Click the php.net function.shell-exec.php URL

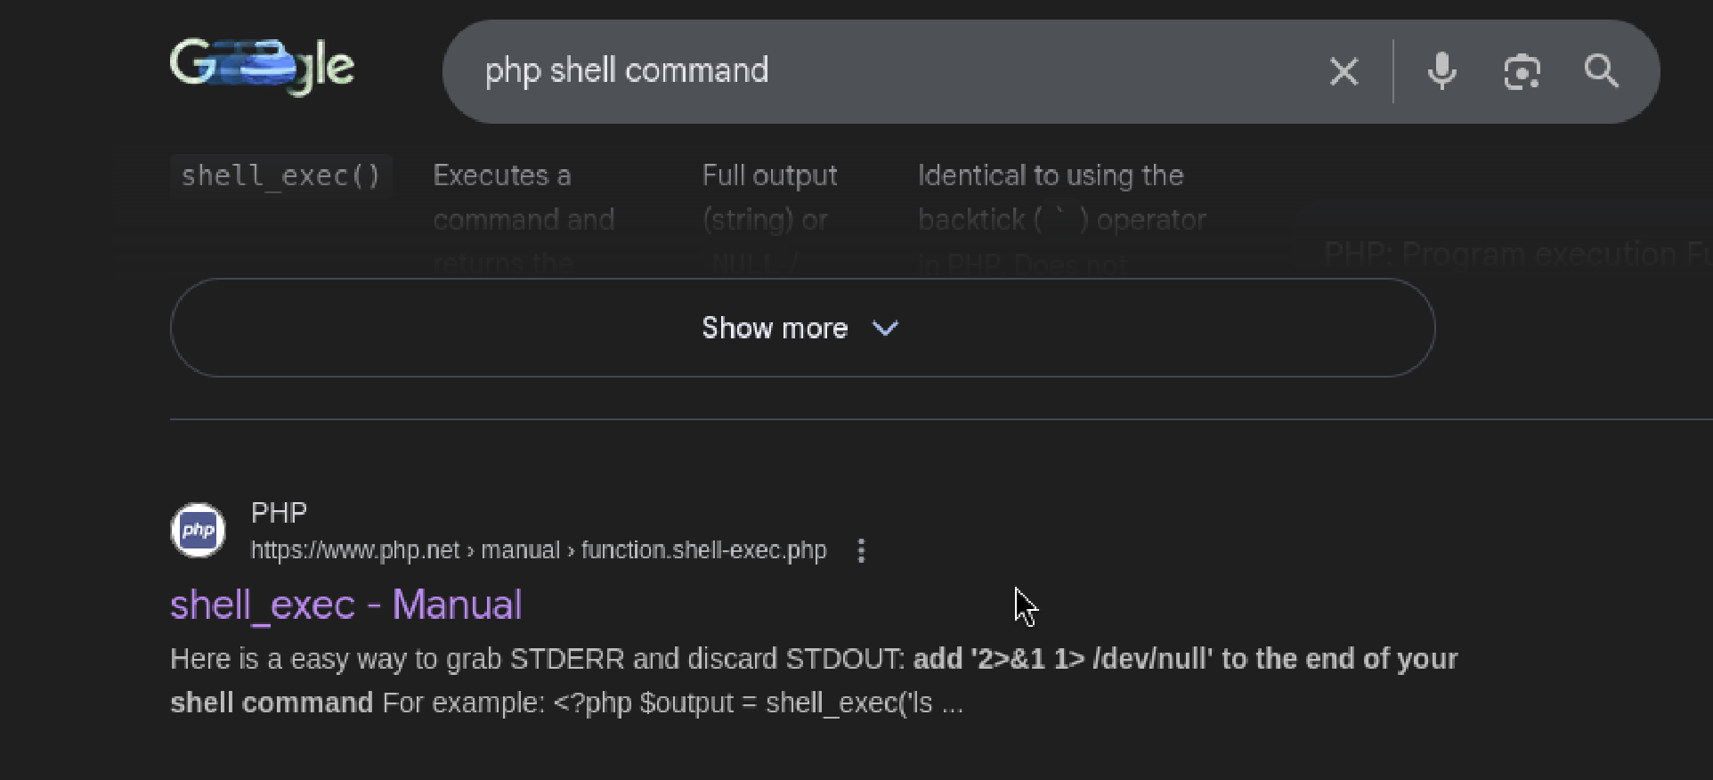coord(538,550)
